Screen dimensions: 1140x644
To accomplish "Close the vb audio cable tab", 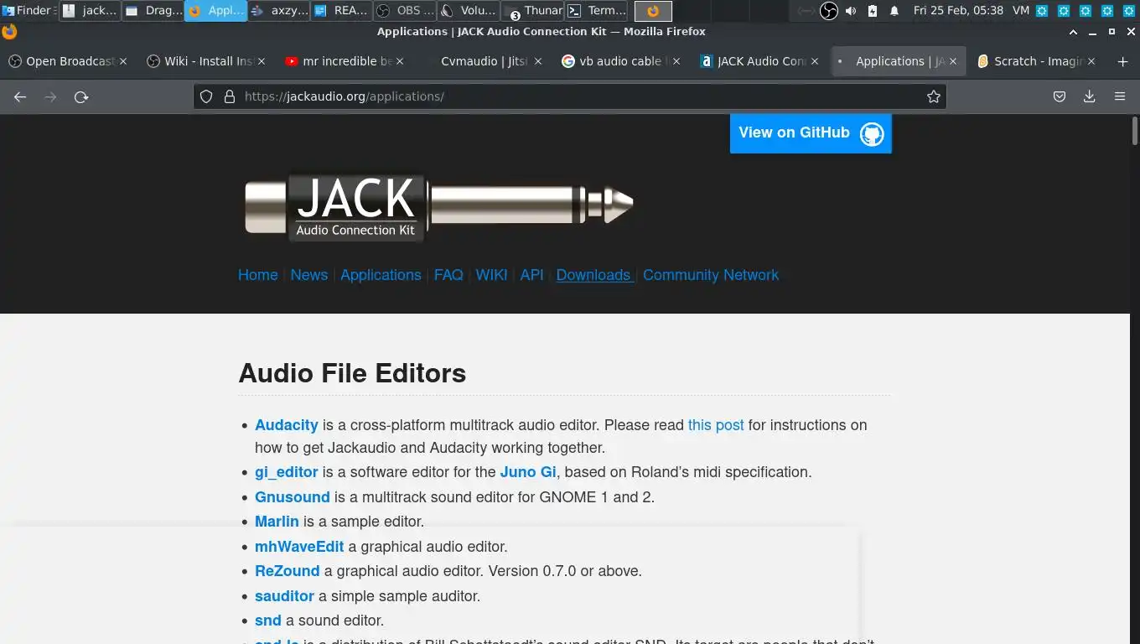I will point(676,61).
